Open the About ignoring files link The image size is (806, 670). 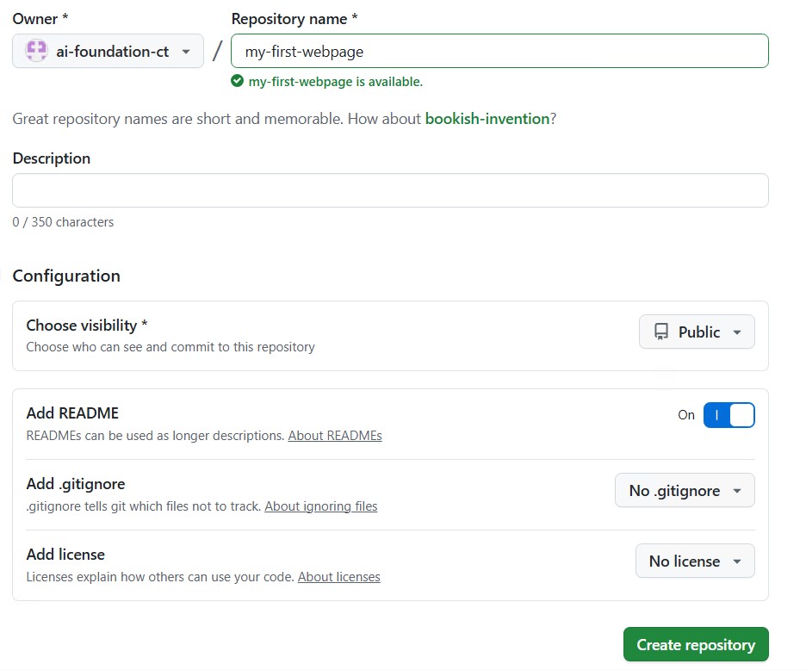(321, 506)
